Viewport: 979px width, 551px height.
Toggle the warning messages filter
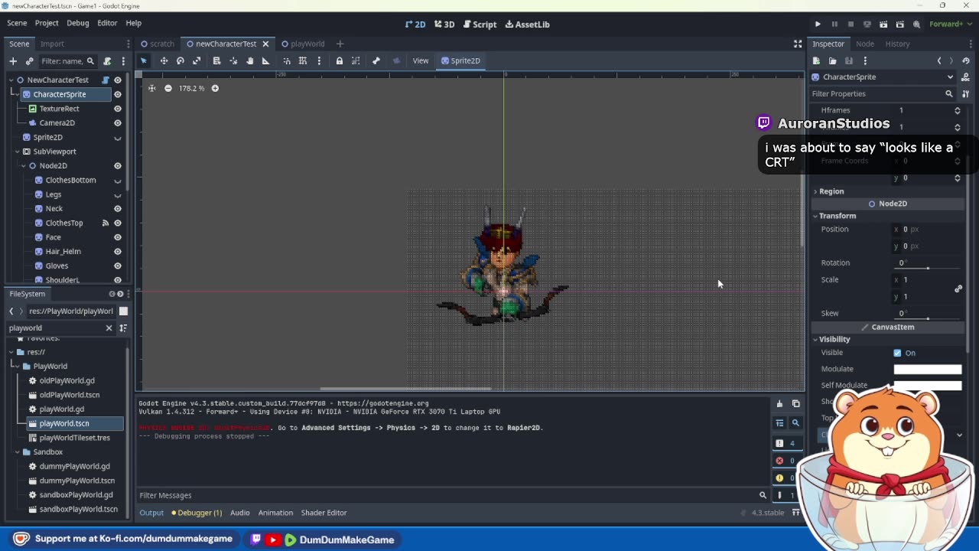coord(785,478)
